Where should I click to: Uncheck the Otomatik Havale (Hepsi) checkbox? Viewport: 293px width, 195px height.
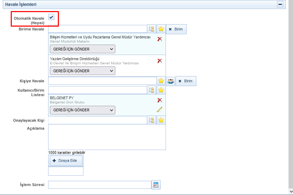[x=51, y=17]
